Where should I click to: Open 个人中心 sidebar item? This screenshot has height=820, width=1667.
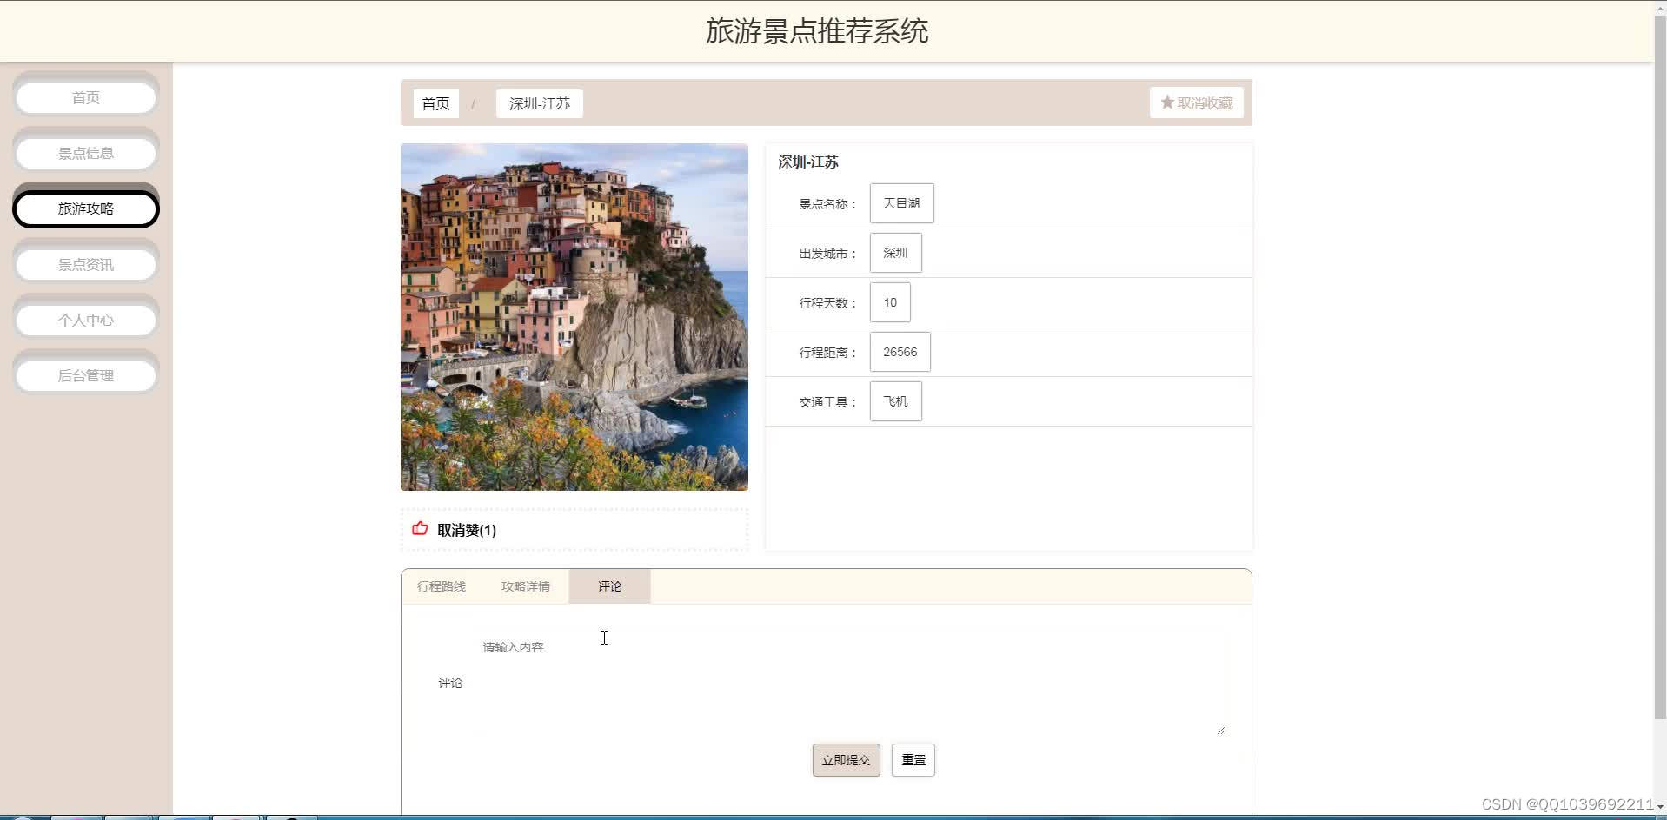tap(85, 320)
